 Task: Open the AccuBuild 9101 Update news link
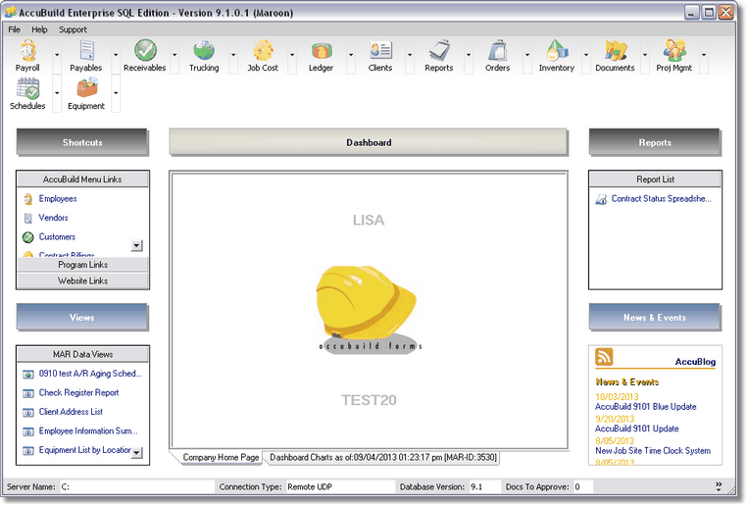point(636,429)
